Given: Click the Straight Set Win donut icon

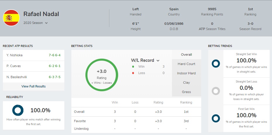Looking at the screenshot, I should (x=216, y=64).
